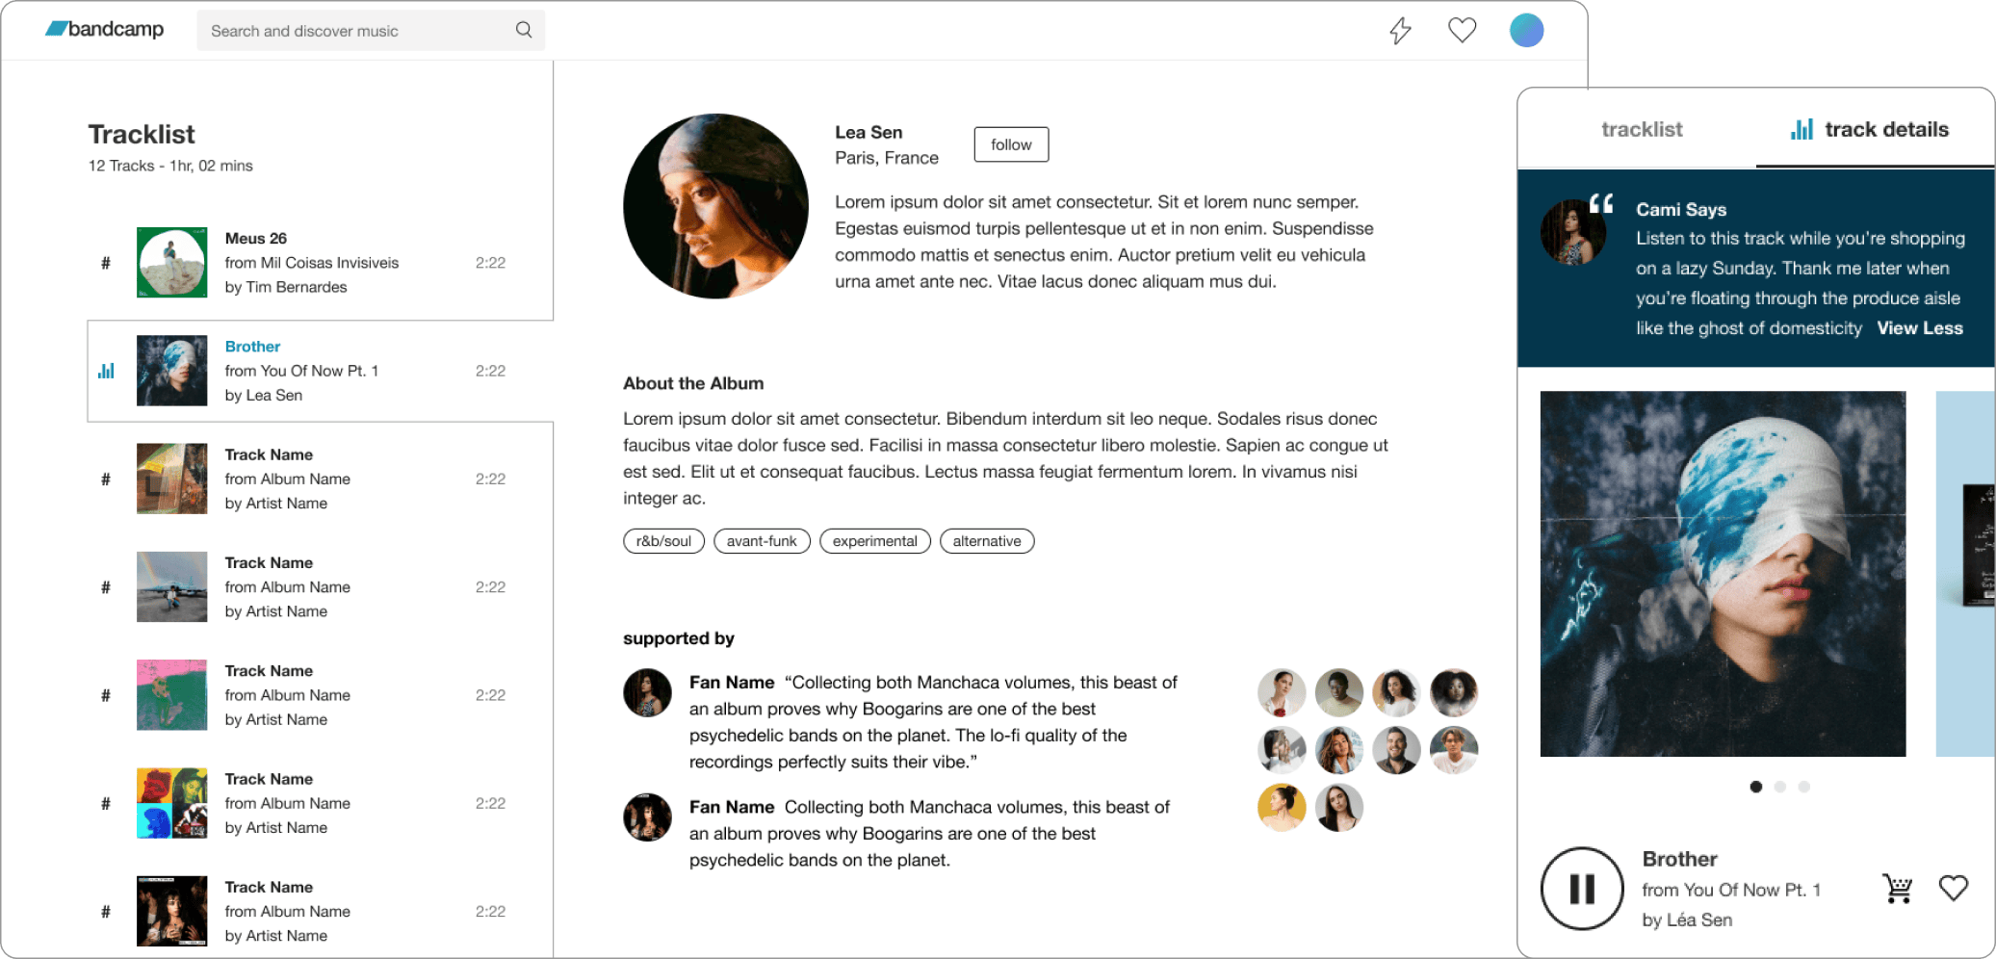This screenshot has height=959, width=1996.
Task: Click the now-playing bars icon beside Brother
Action: pyautogui.click(x=106, y=371)
